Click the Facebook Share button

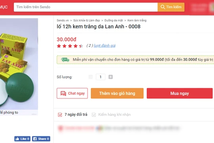41,139
